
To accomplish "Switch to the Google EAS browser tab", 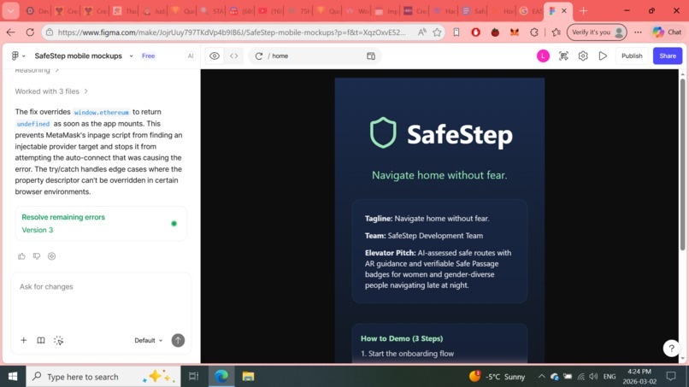I will (530, 11).
